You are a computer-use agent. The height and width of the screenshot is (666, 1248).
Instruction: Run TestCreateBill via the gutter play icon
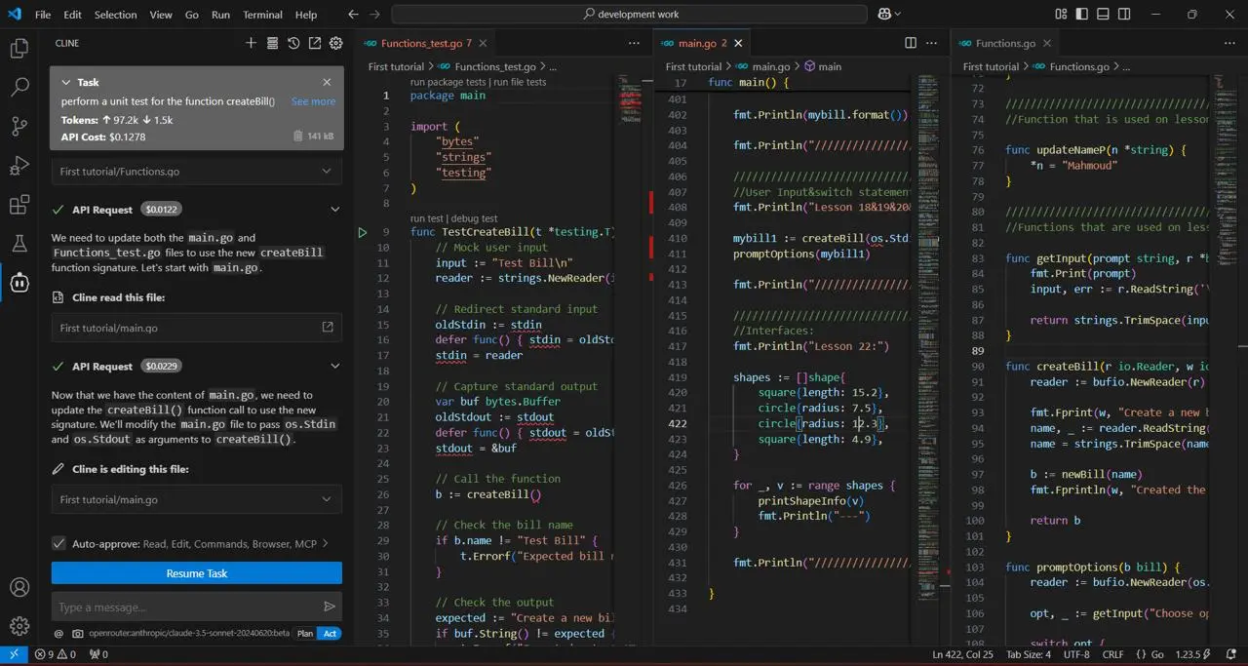click(x=362, y=232)
